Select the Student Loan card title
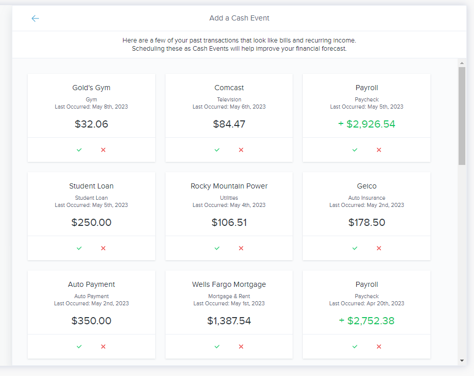474x376 pixels. tap(91, 186)
